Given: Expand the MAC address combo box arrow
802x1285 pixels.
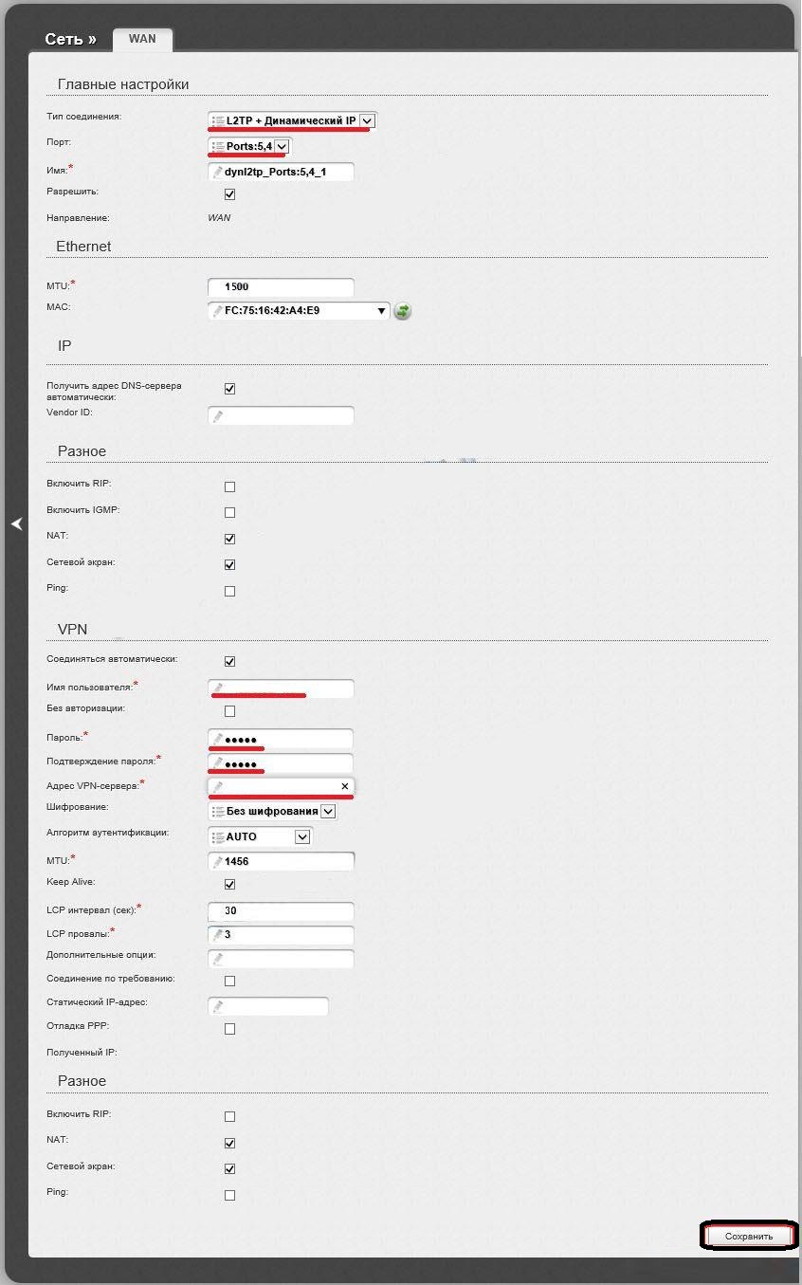Looking at the screenshot, I should 381,310.
